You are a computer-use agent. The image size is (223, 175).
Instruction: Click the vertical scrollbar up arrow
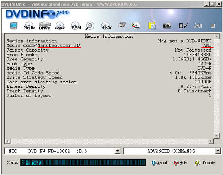(x=216, y=36)
